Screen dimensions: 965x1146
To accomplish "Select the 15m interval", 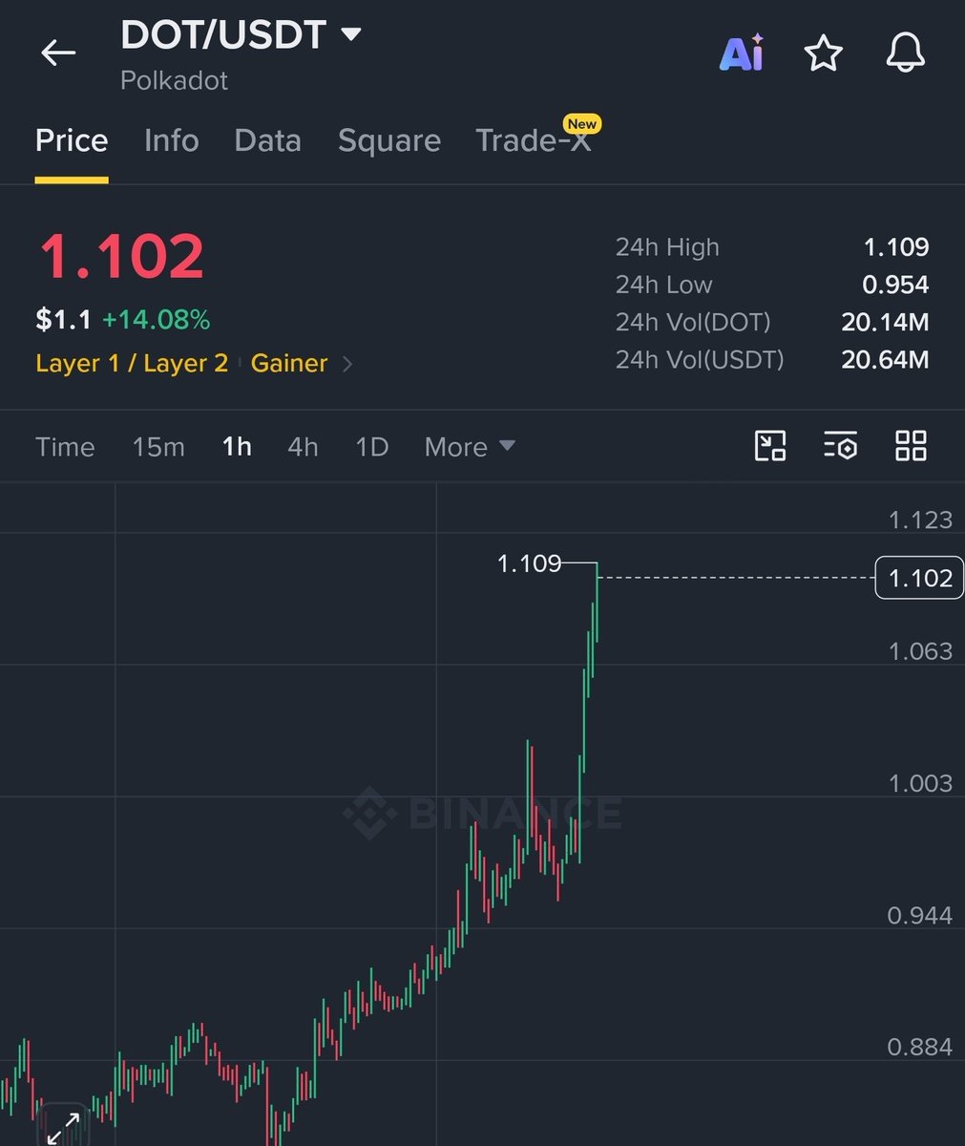I will [158, 447].
